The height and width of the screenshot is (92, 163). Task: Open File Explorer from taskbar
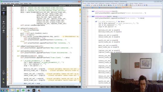click(13, 90)
